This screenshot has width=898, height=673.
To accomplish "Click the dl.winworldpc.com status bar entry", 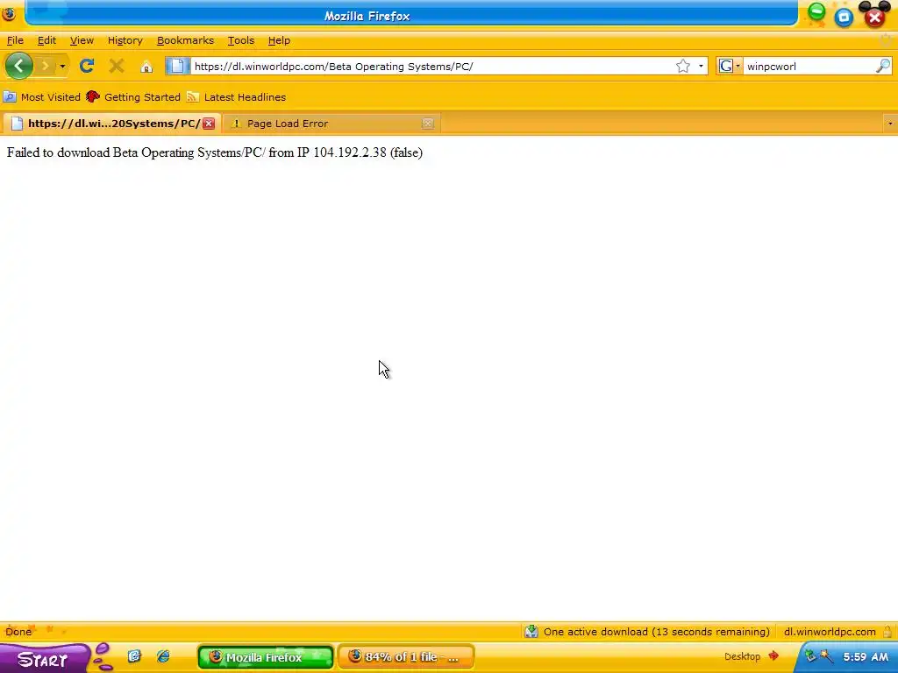I will click(x=830, y=632).
